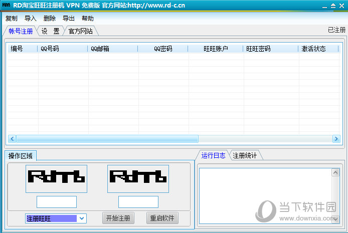Viewport: 348px width, 233px height.
Task: Click the left captcha image
Action: click(56, 179)
